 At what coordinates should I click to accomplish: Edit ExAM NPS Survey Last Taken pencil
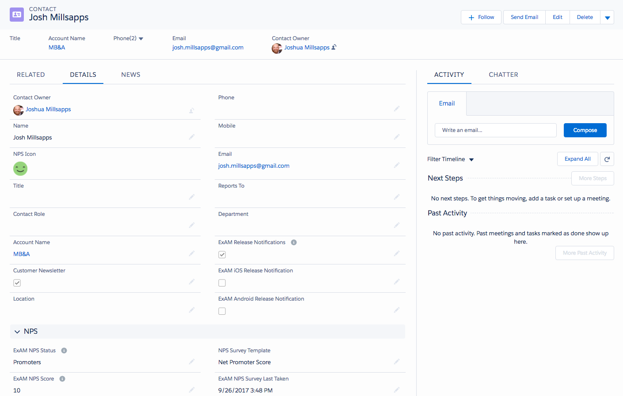(397, 390)
